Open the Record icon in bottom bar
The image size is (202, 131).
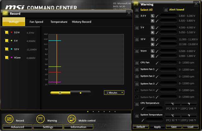pos(9,119)
